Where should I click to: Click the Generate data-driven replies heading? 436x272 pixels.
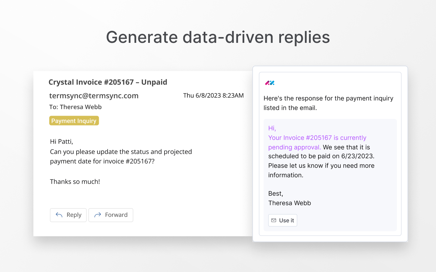tap(218, 37)
